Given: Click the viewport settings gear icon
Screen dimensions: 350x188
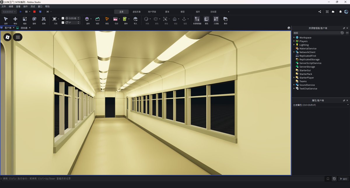Looking at the screenshot, I should pos(289,28).
